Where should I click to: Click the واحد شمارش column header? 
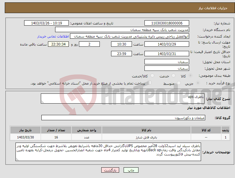[x=87, y=130]
